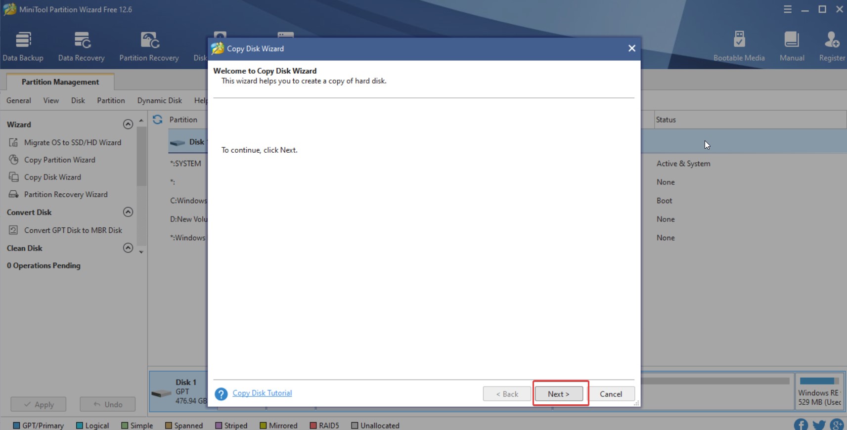
Task: Launch Migrate OS to SSD/HD Wizard
Action: click(x=65, y=142)
